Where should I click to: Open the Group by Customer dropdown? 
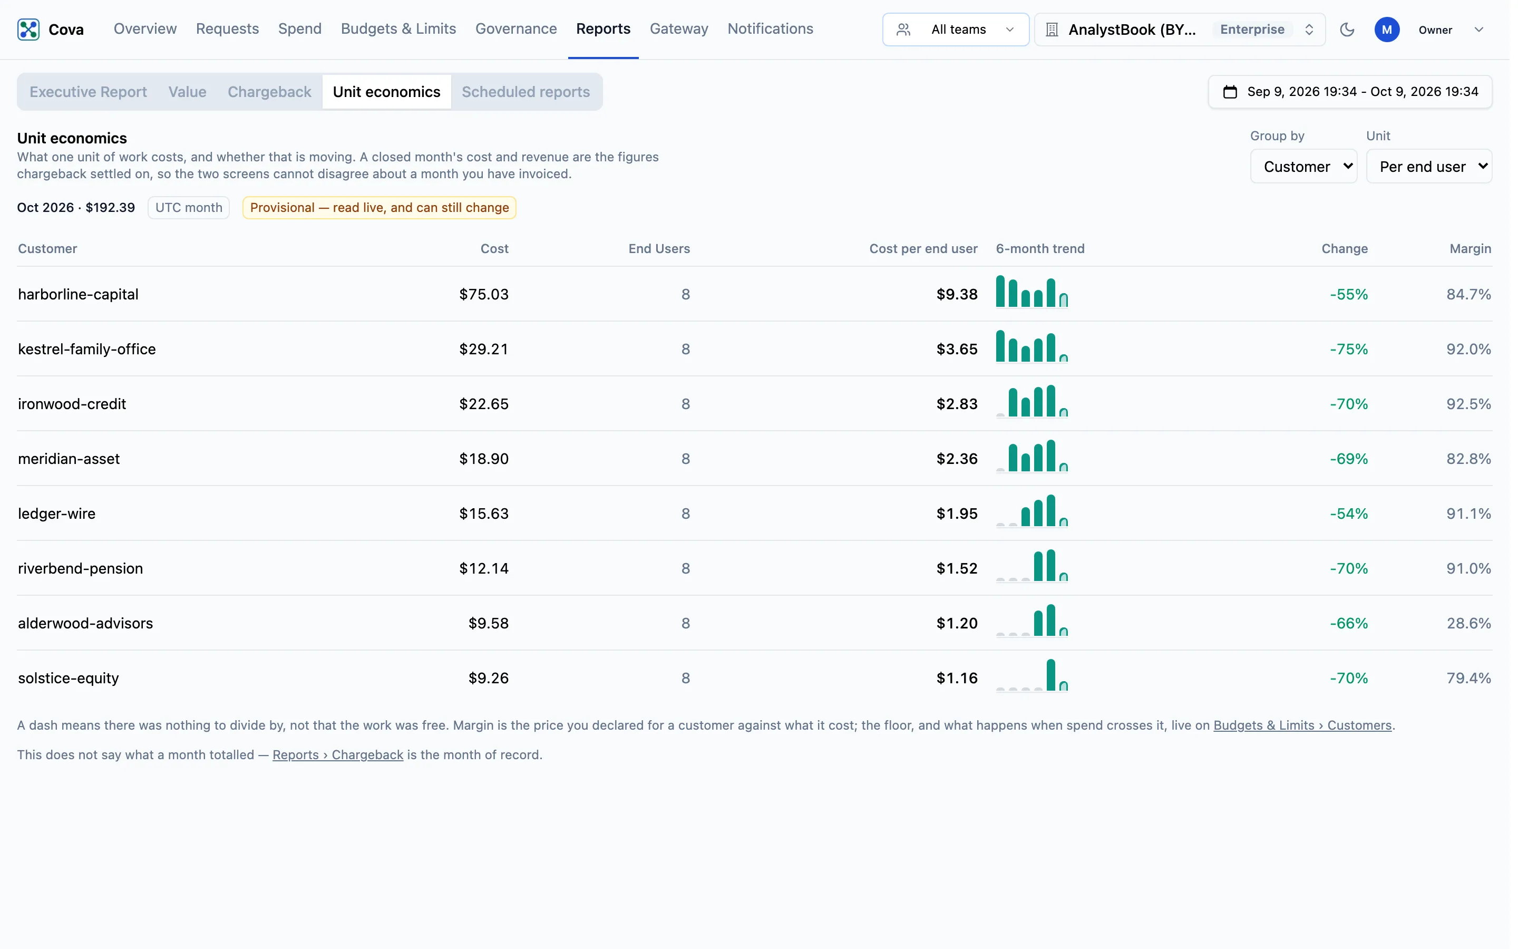tap(1303, 166)
